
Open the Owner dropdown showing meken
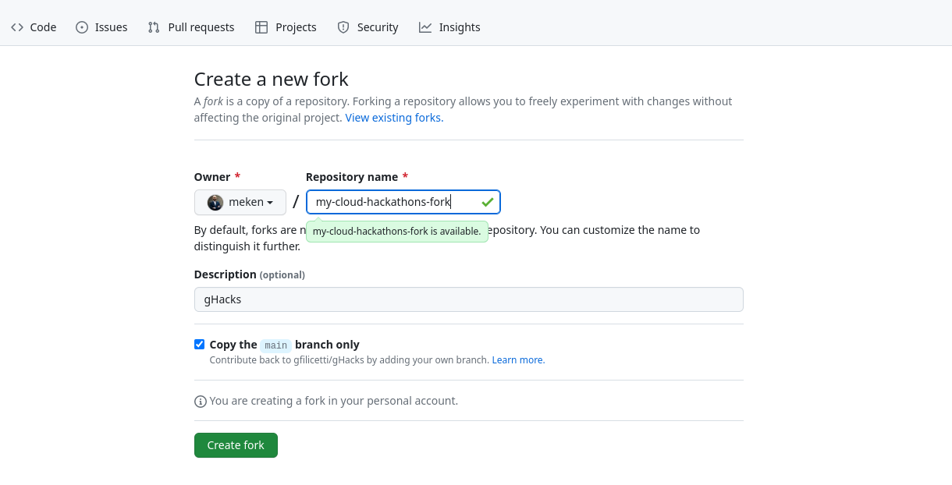pos(240,202)
